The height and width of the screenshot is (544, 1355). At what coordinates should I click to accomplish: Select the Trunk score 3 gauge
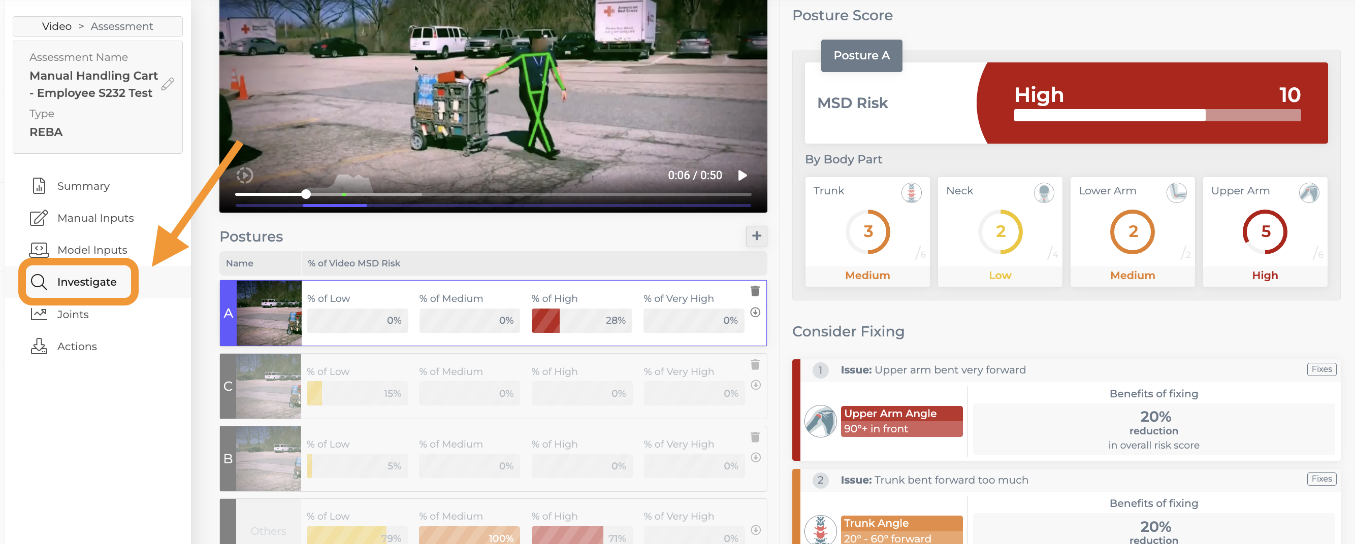pyautogui.click(x=868, y=232)
